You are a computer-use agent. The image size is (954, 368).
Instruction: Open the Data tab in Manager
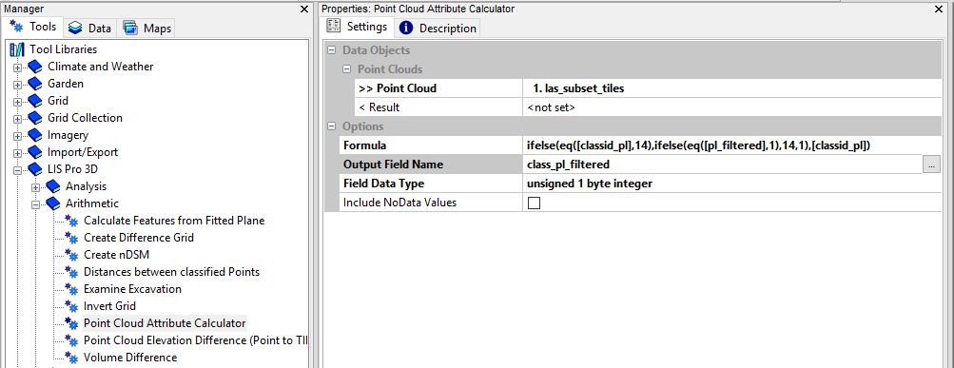pos(89,28)
